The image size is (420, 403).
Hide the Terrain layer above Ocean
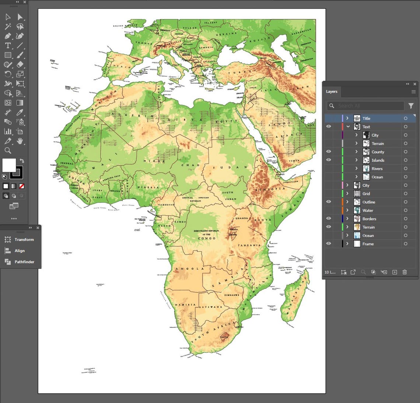coord(329,227)
